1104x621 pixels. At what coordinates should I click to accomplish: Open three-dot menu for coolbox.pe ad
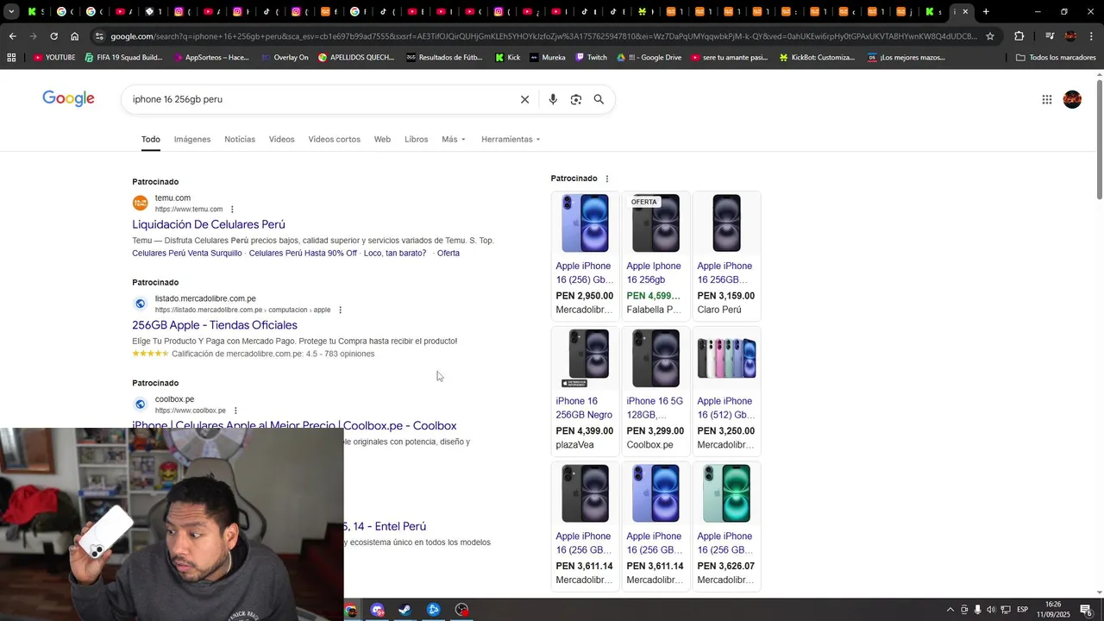(235, 411)
